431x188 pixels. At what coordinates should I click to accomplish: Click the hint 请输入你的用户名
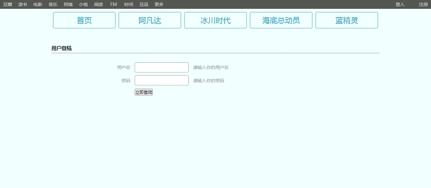(x=211, y=67)
